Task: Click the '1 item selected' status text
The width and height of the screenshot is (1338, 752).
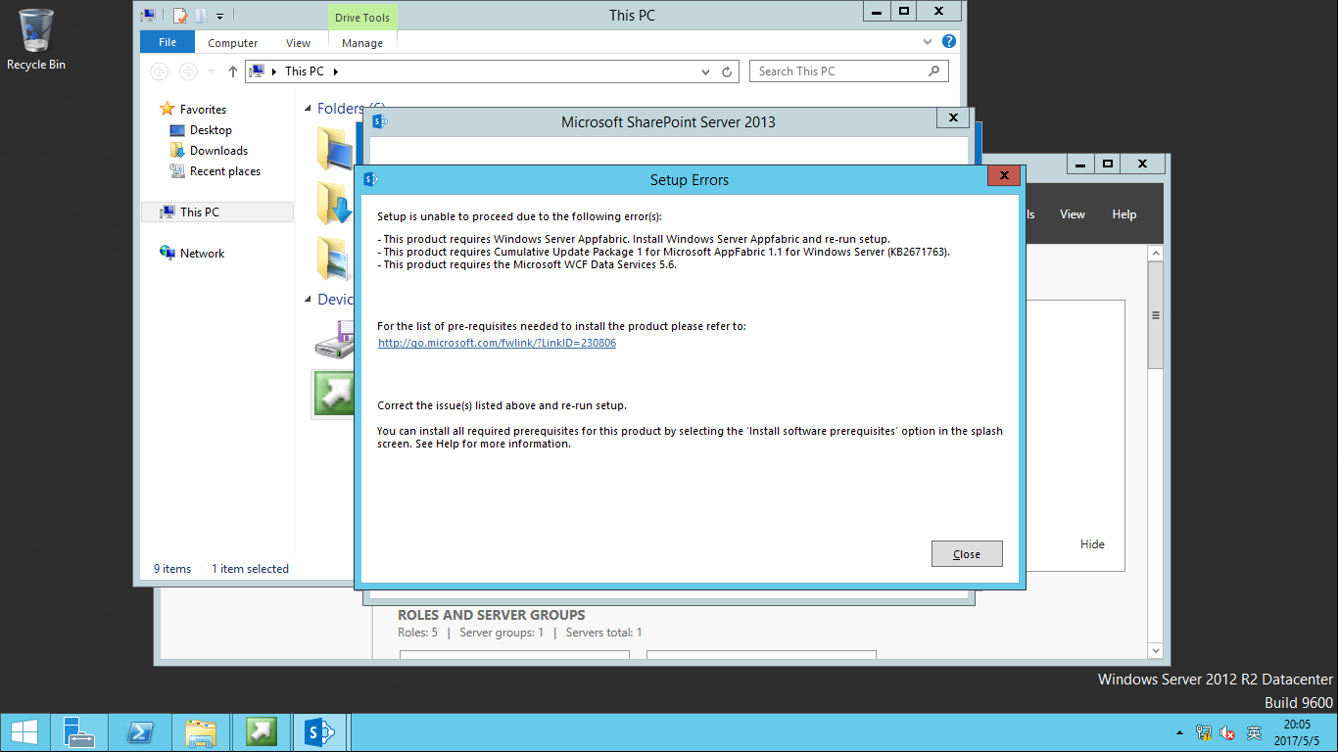Action: click(x=251, y=569)
